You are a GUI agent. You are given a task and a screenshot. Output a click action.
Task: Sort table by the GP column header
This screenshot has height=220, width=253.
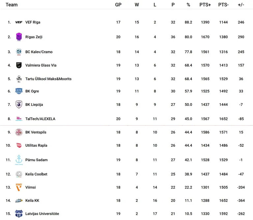pos(118,5)
